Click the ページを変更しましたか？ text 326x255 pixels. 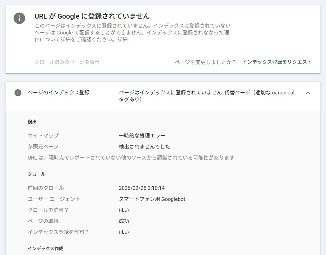pyautogui.click(x=205, y=62)
